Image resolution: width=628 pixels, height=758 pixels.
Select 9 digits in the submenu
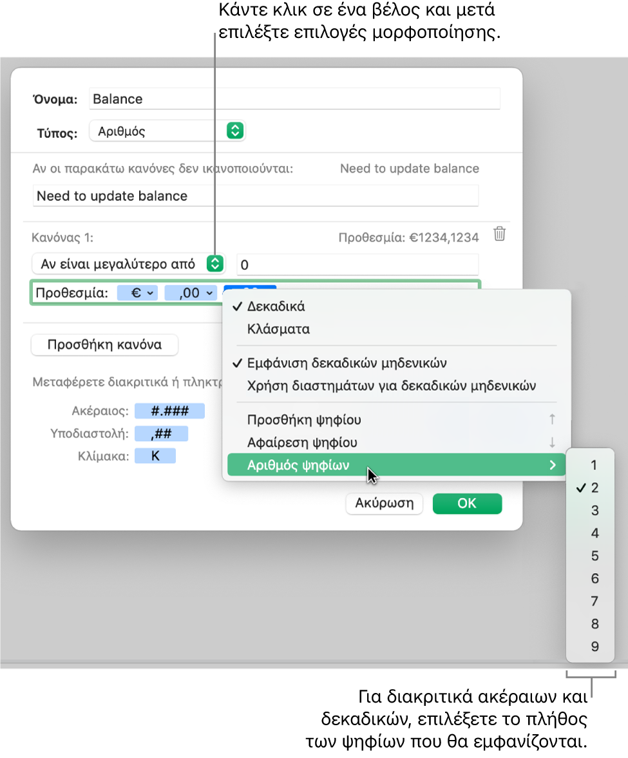coord(590,647)
